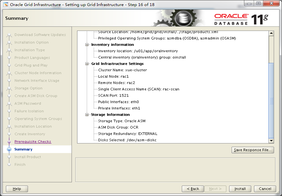Select the Network Interface Usage step
The width and height of the screenshot is (282, 196).
click(x=37, y=81)
